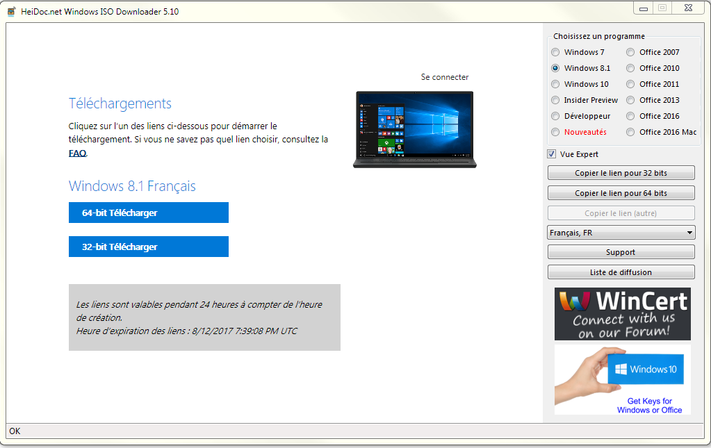The height and width of the screenshot is (448, 711).
Task: Open the WinCert forum banner
Action: [x=623, y=314]
